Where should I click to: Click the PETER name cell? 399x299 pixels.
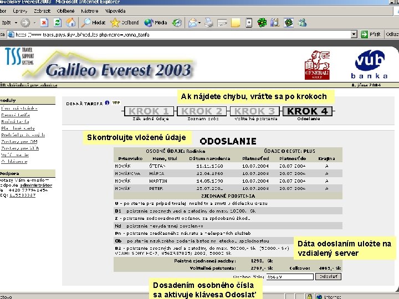click(156, 189)
